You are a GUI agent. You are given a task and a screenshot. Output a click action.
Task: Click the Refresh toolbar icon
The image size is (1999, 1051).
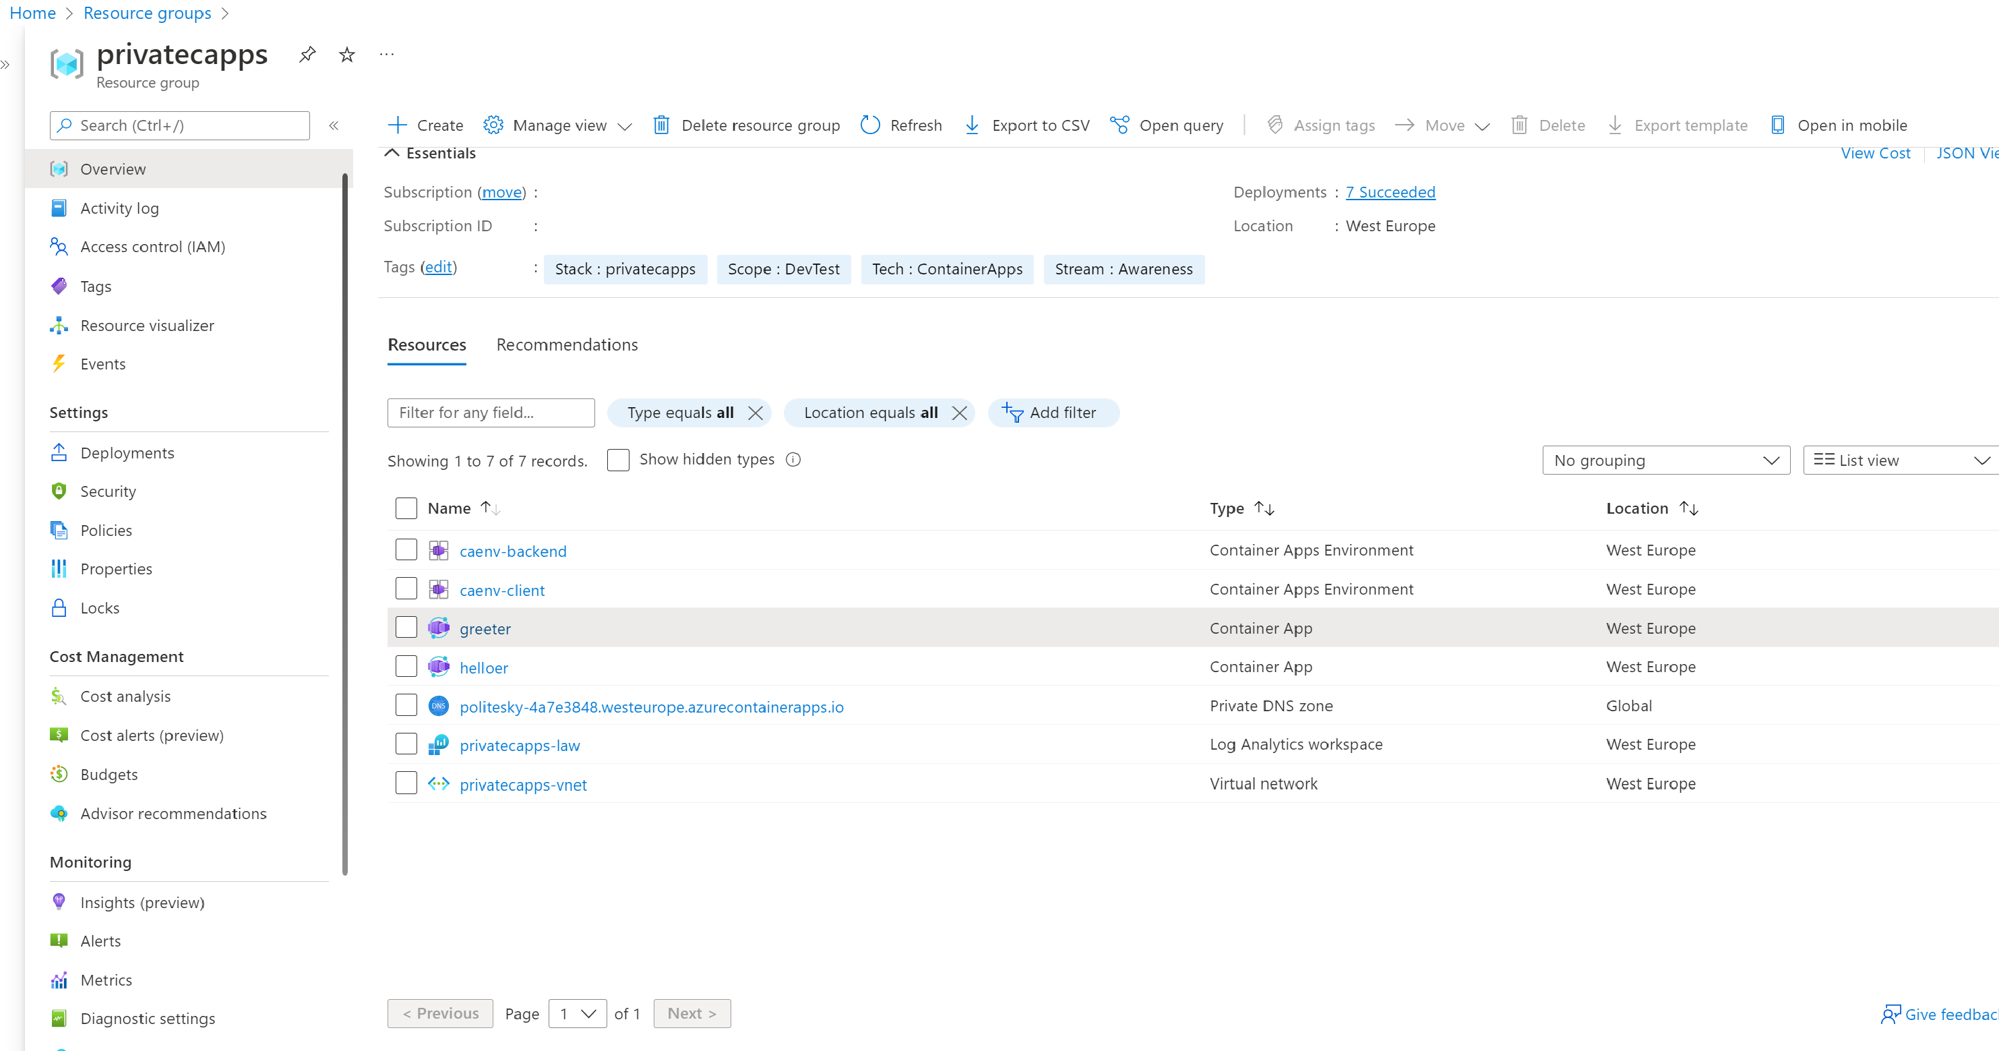click(x=871, y=125)
